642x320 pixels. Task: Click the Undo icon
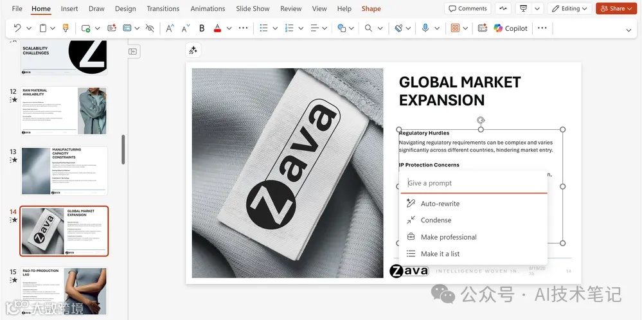point(17,28)
